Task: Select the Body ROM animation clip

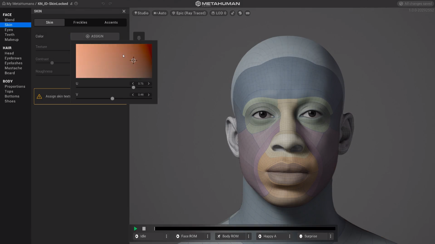Action: 231,236
